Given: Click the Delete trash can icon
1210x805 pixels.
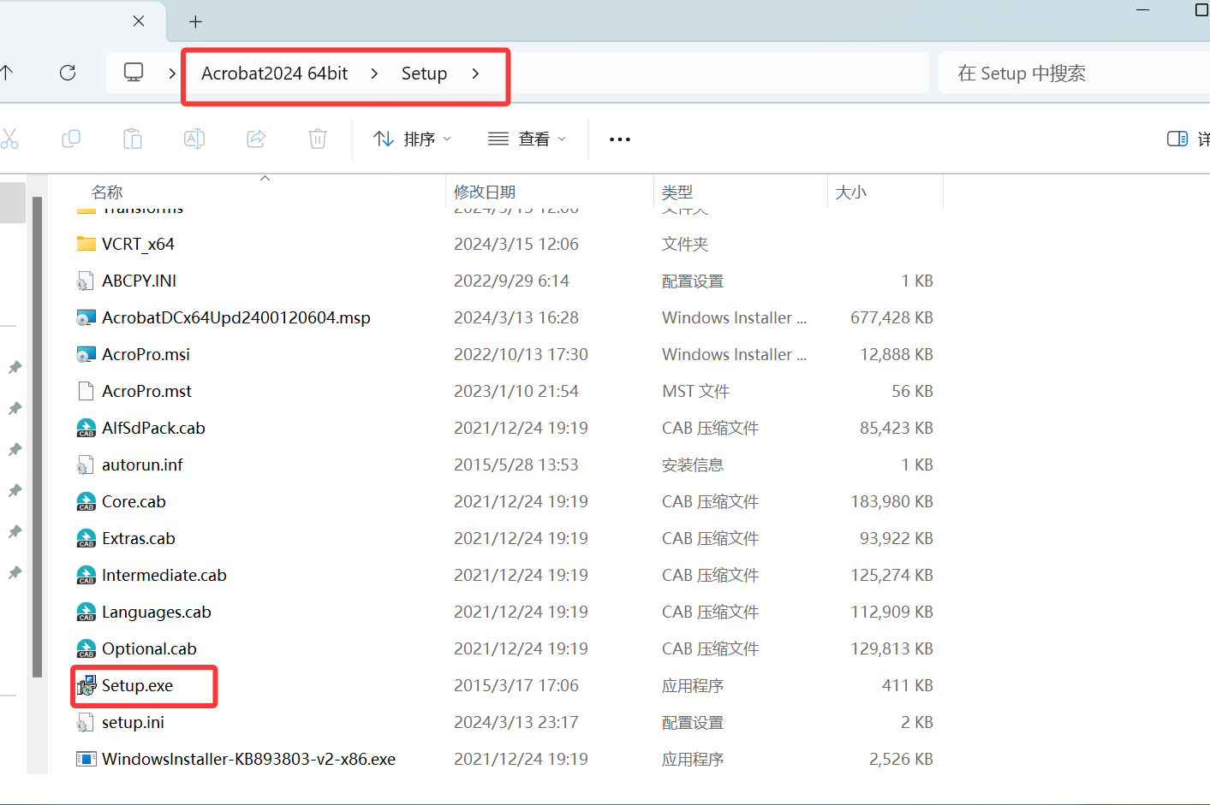Looking at the screenshot, I should click(318, 139).
